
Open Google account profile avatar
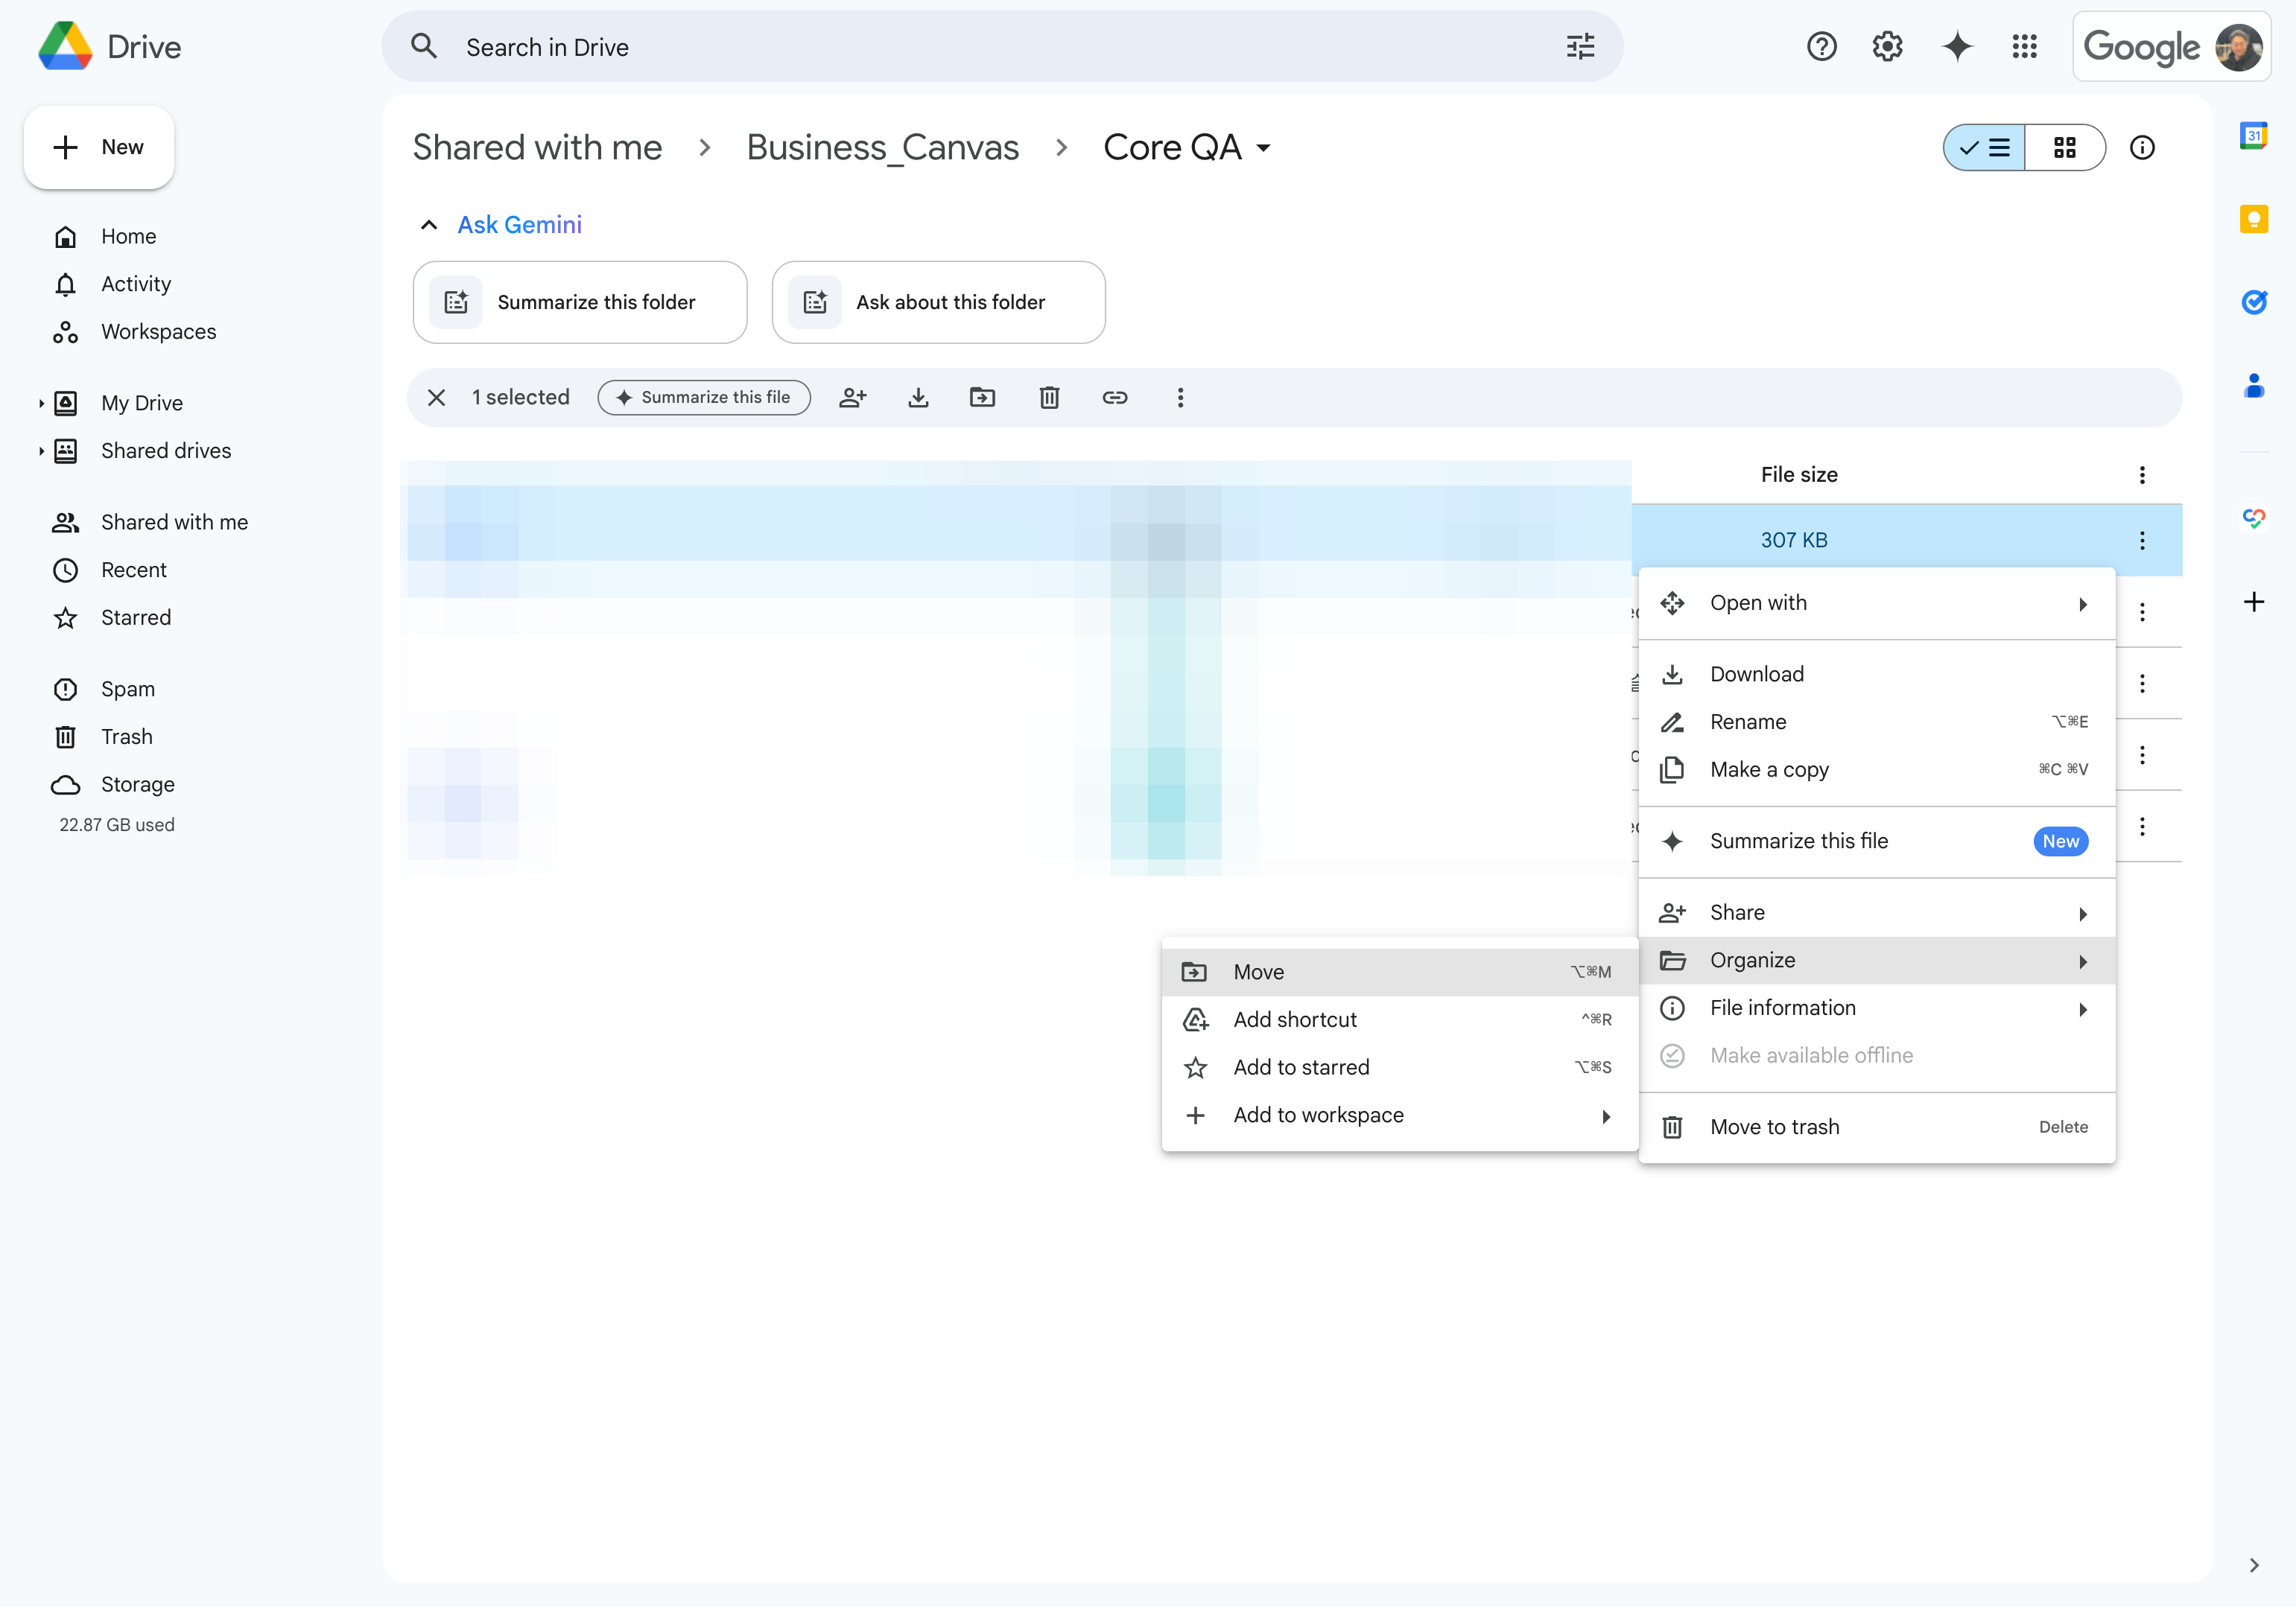coord(2238,46)
